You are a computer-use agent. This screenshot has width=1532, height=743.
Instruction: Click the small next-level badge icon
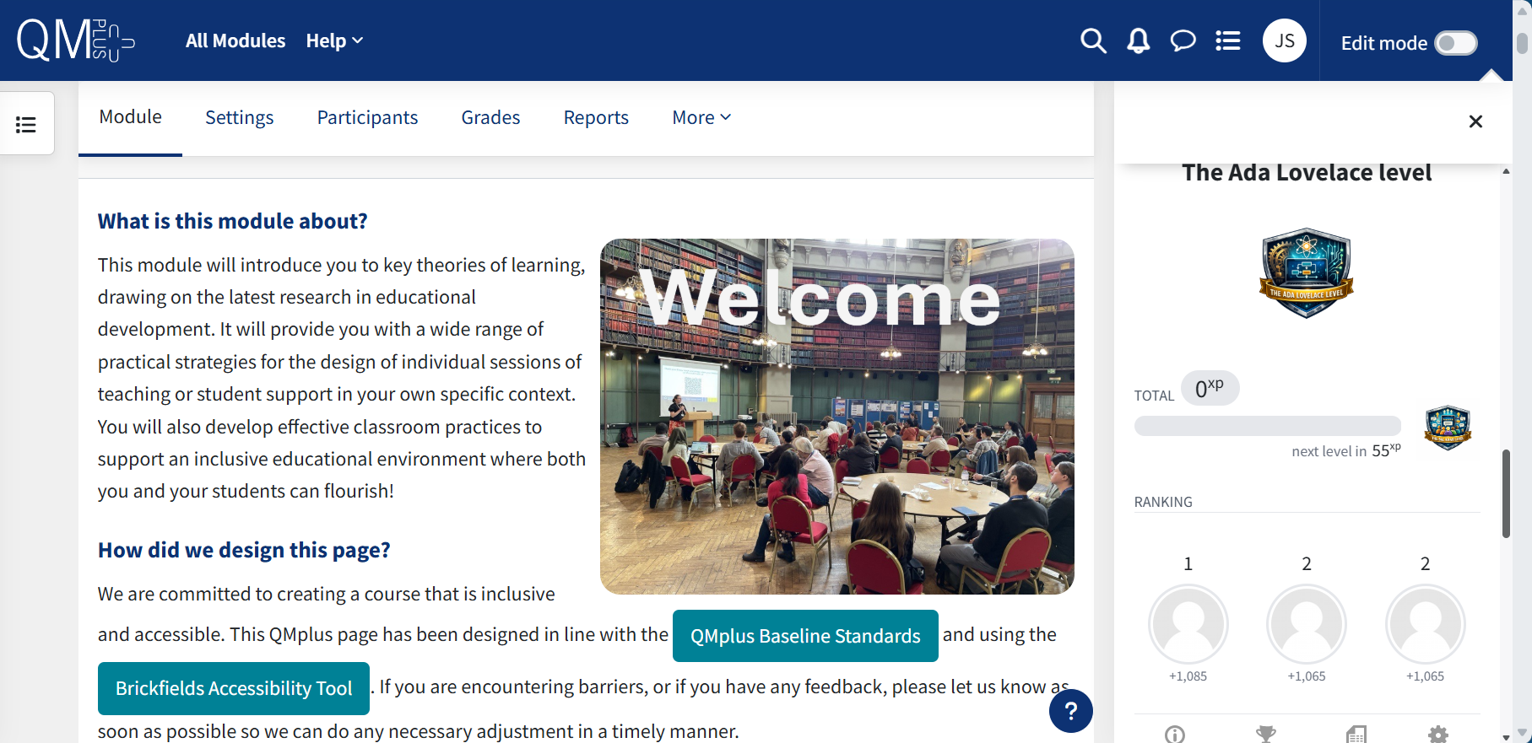coord(1448,428)
